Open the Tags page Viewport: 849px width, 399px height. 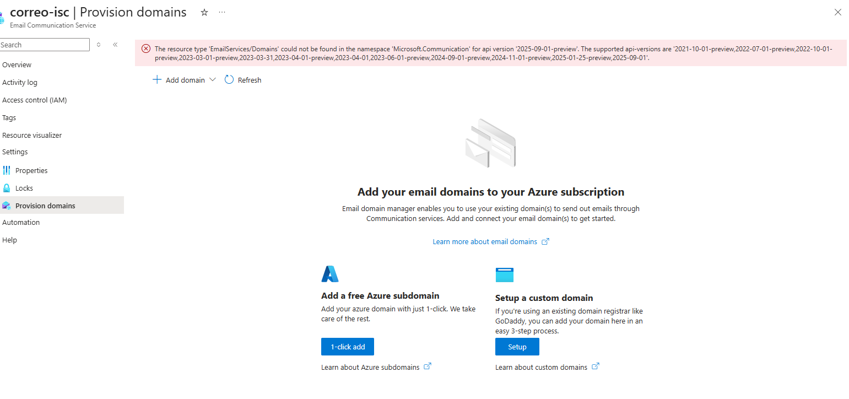(9, 117)
